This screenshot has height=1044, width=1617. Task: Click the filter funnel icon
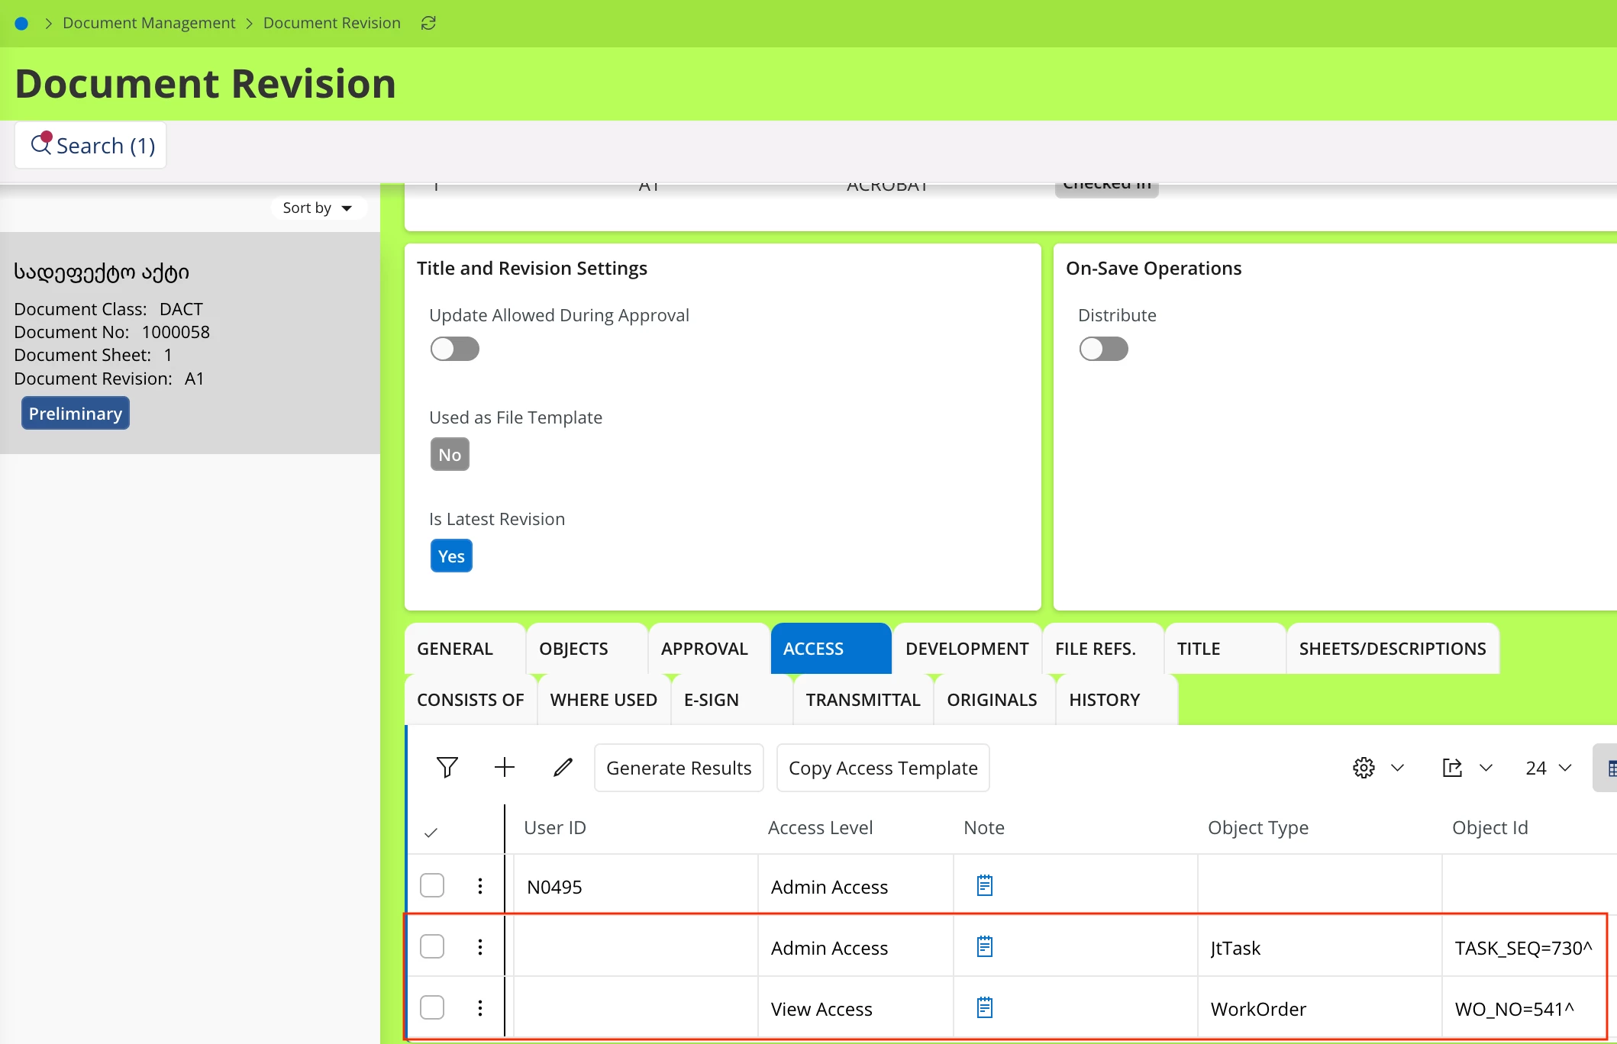pos(447,767)
